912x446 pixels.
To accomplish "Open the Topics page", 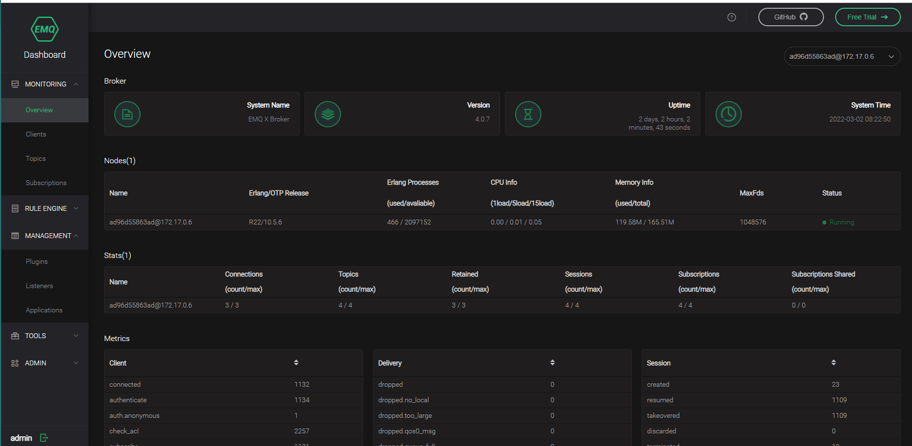I will [x=44, y=159].
